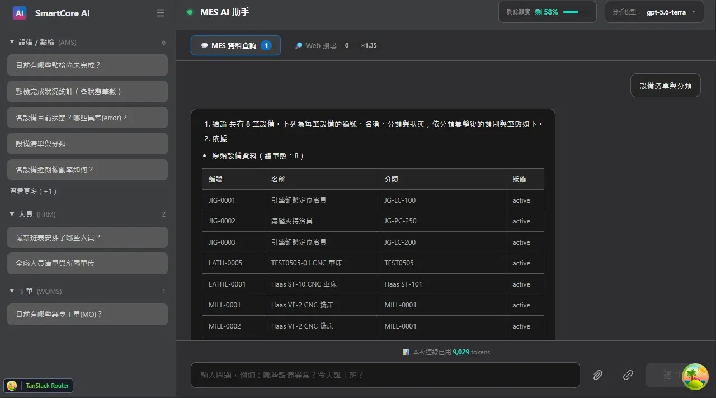This screenshot has width=716, height=398.
Task: Click the link chain icon
Action: 628,375
